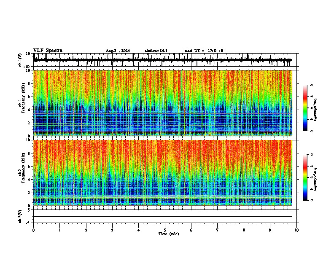Click the "5" tick on ch.3(V) axis
The image size is (334, 258).
click(x=29, y=210)
